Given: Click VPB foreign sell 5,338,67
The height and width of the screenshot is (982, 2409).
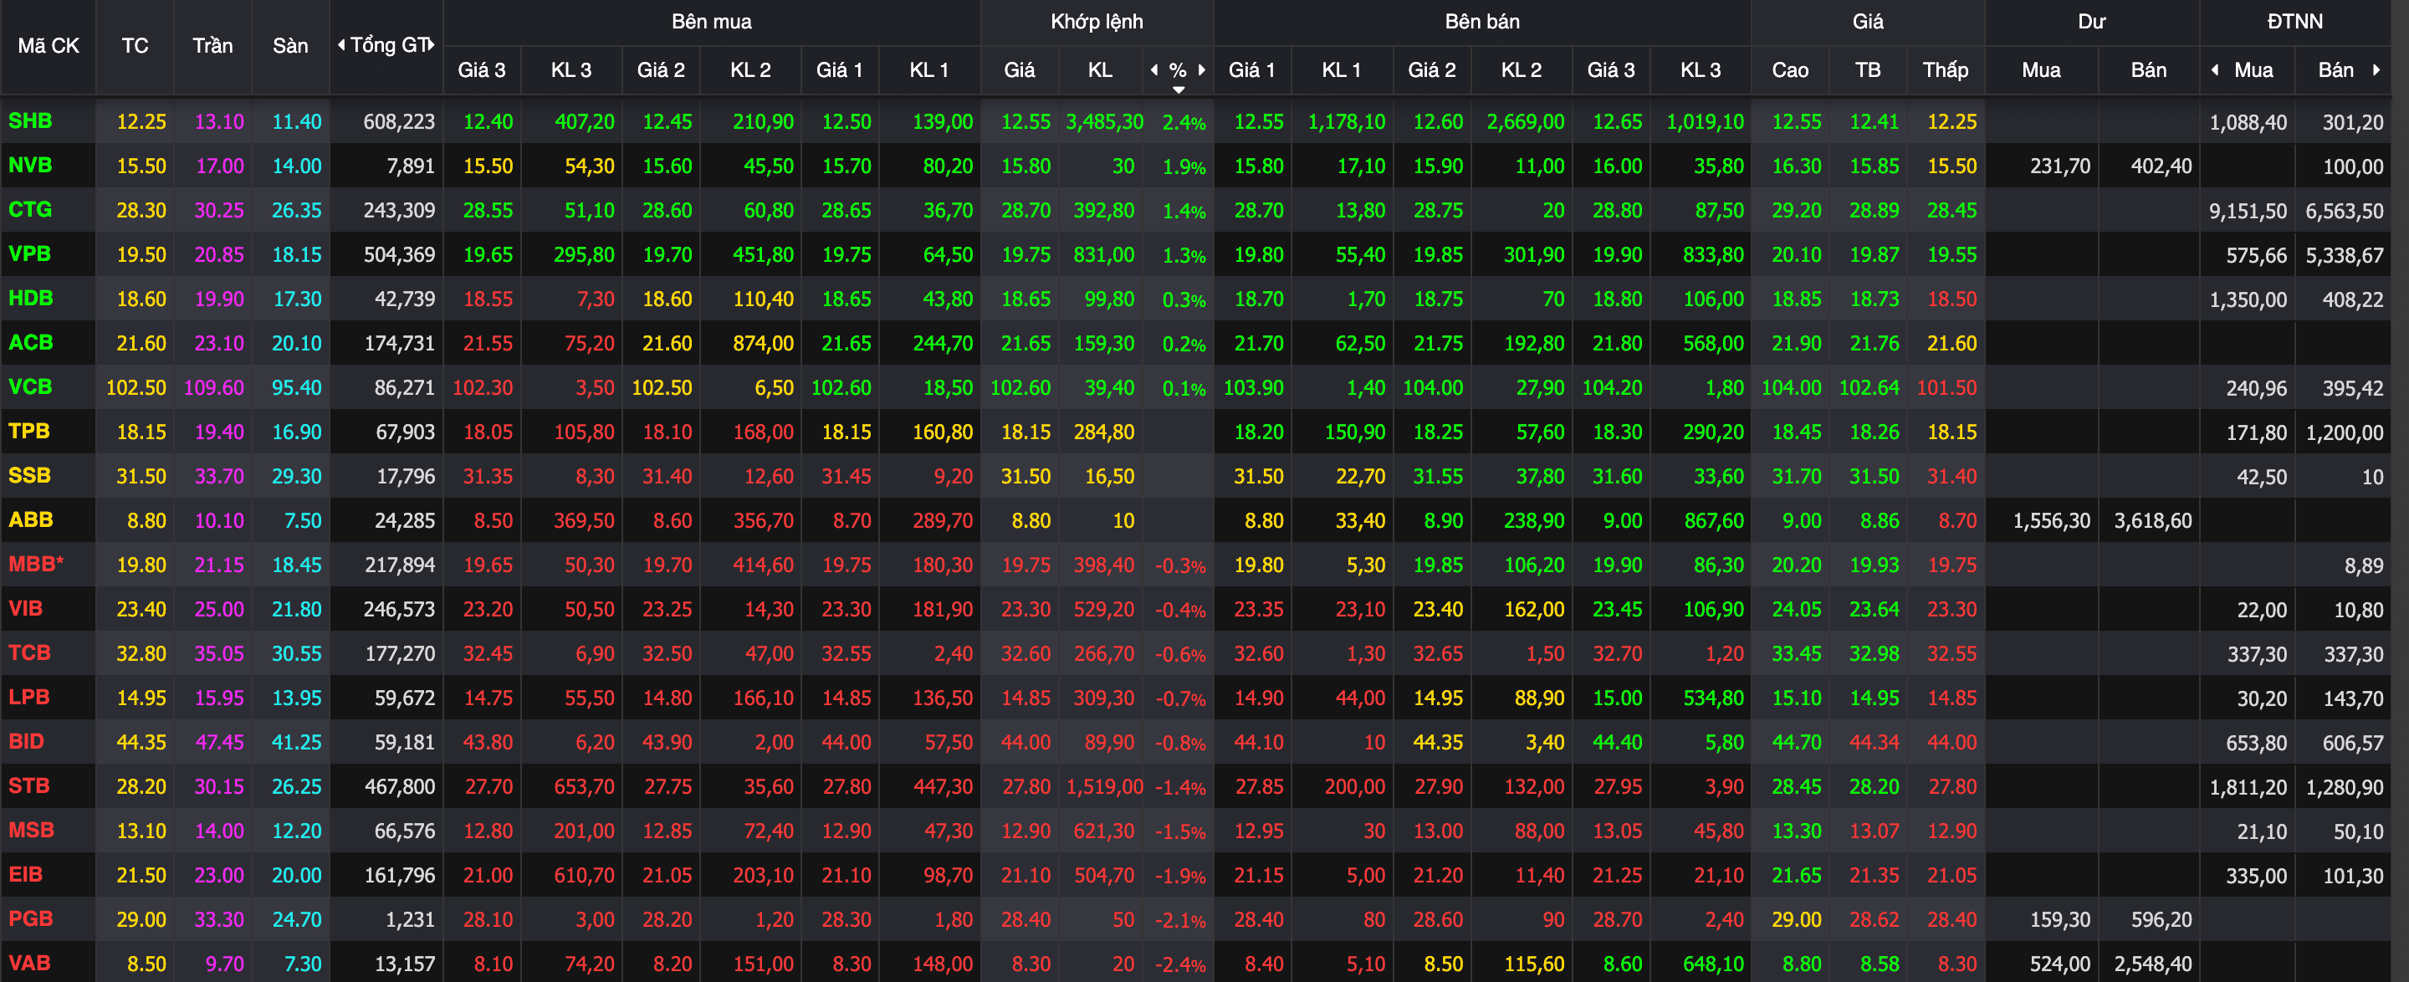Looking at the screenshot, I should [2345, 254].
